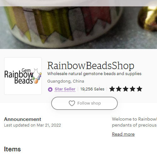Image resolution: width=157 pixels, height=157 pixels.
Task: Follow shop via the button label
Action: coord(89,103)
